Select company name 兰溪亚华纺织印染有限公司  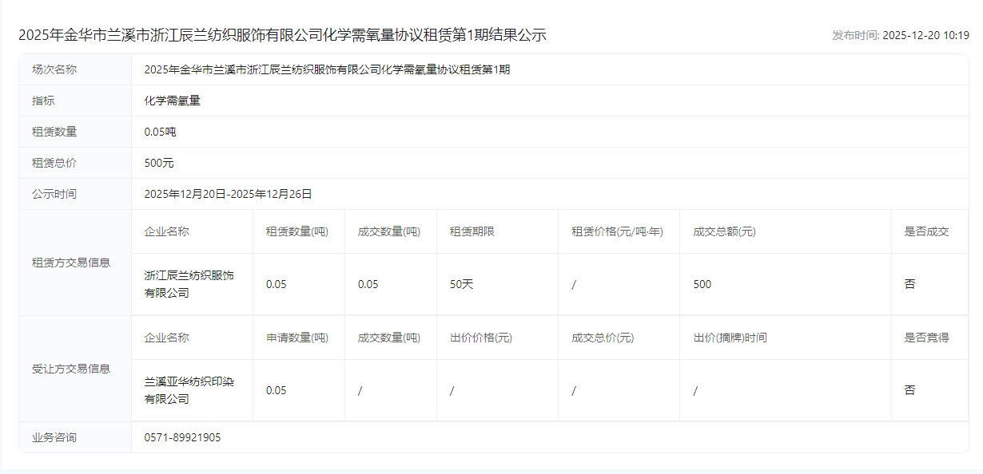[189, 390]
